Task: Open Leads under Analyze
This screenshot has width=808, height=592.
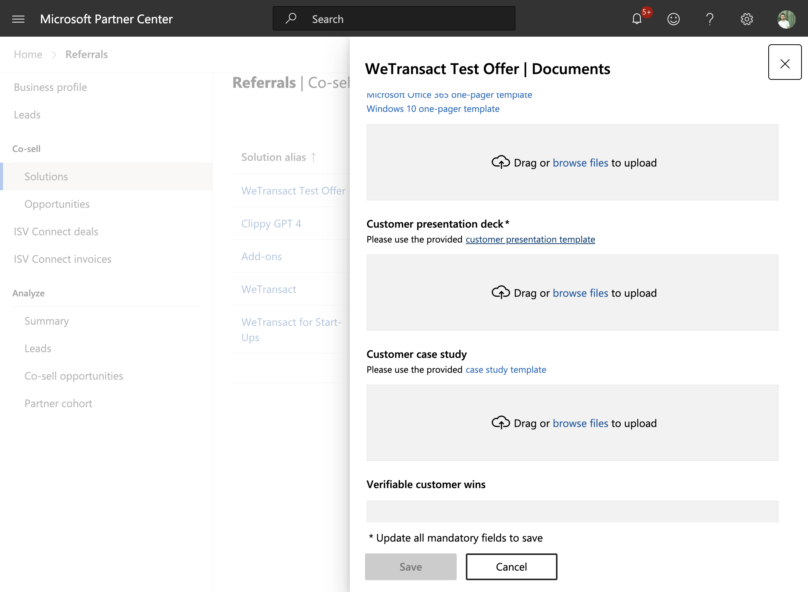Action: point(38,349)
